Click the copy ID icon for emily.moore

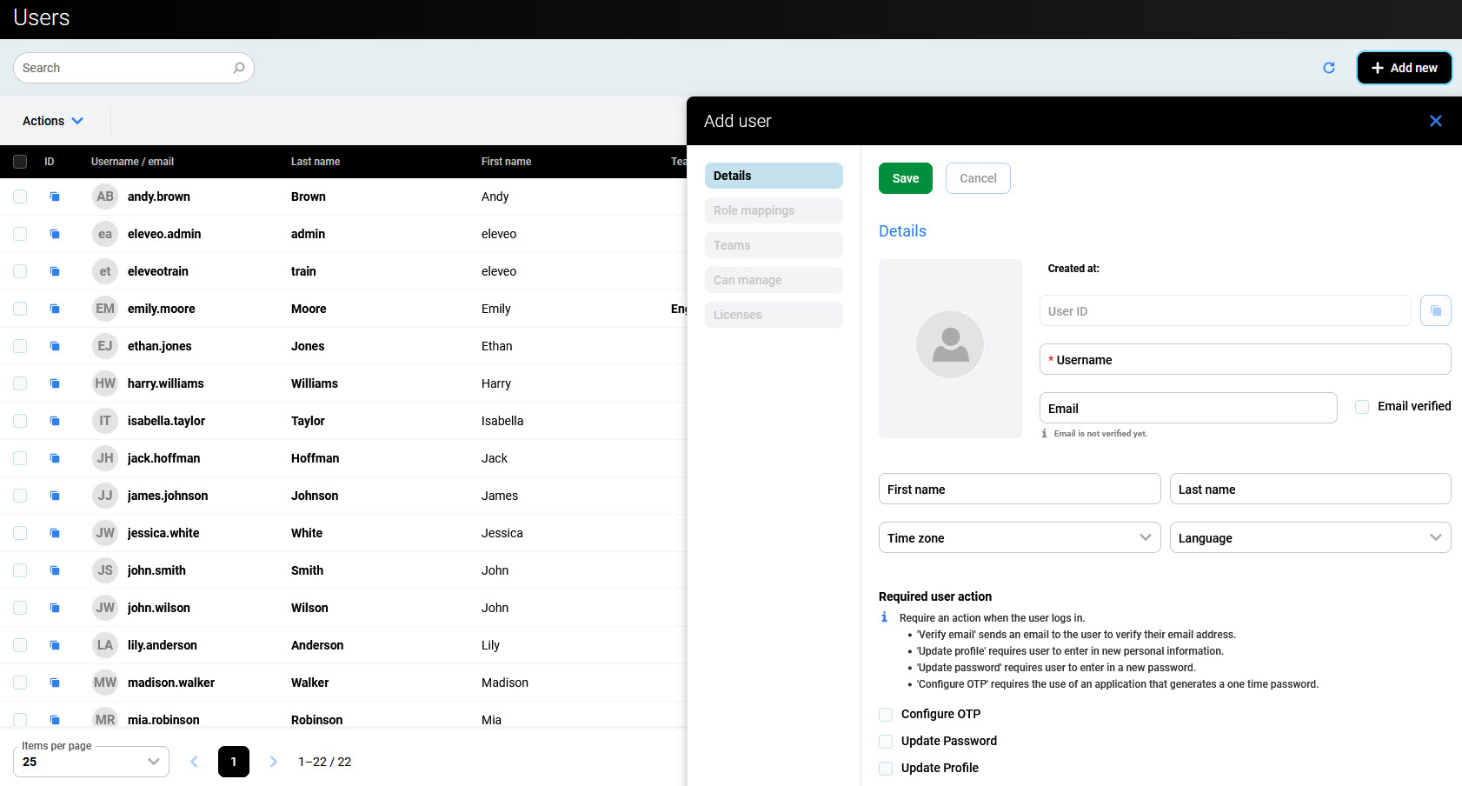(x=55, y=309)
